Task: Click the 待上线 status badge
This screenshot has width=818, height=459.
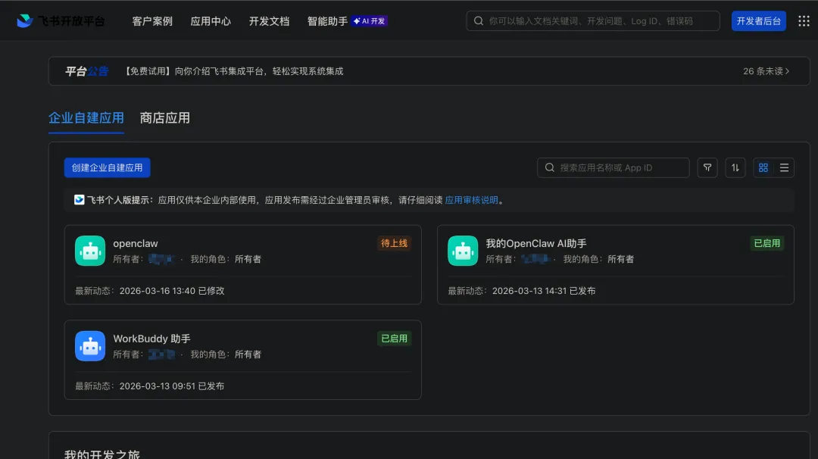Action: point(395,243)
